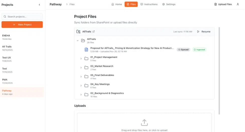Collapse the Projects sidebar with chevron icon
This screenshot has width=245, height=132.
pos(39,5)
